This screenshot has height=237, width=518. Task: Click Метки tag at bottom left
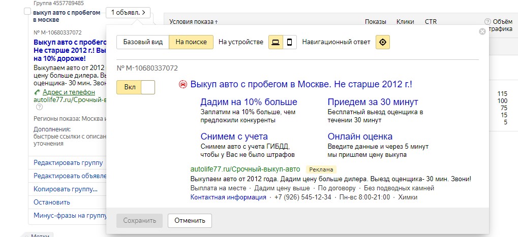[39, 235]
